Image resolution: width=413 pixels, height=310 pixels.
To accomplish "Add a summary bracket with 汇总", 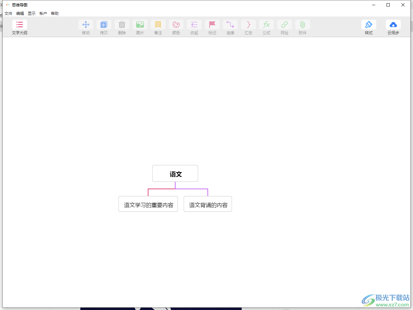I will tap(248, 25).
